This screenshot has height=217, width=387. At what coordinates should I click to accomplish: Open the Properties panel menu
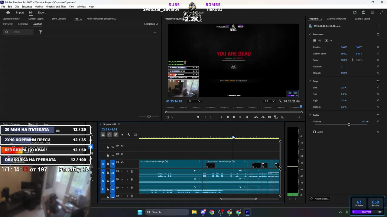(321, 19)
